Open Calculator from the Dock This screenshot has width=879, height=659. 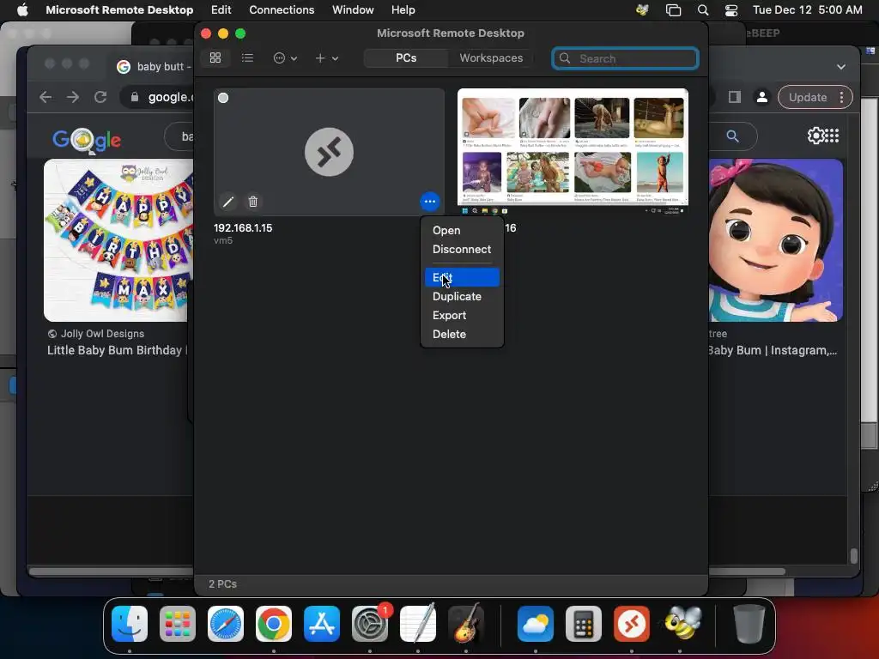pos(584,624)
